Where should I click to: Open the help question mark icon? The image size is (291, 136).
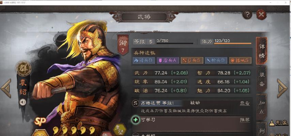click(247, 14)
